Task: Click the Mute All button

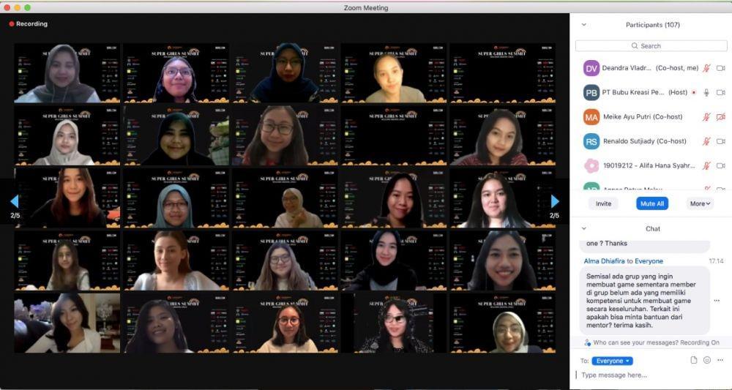Action: [x=652, y=204]
